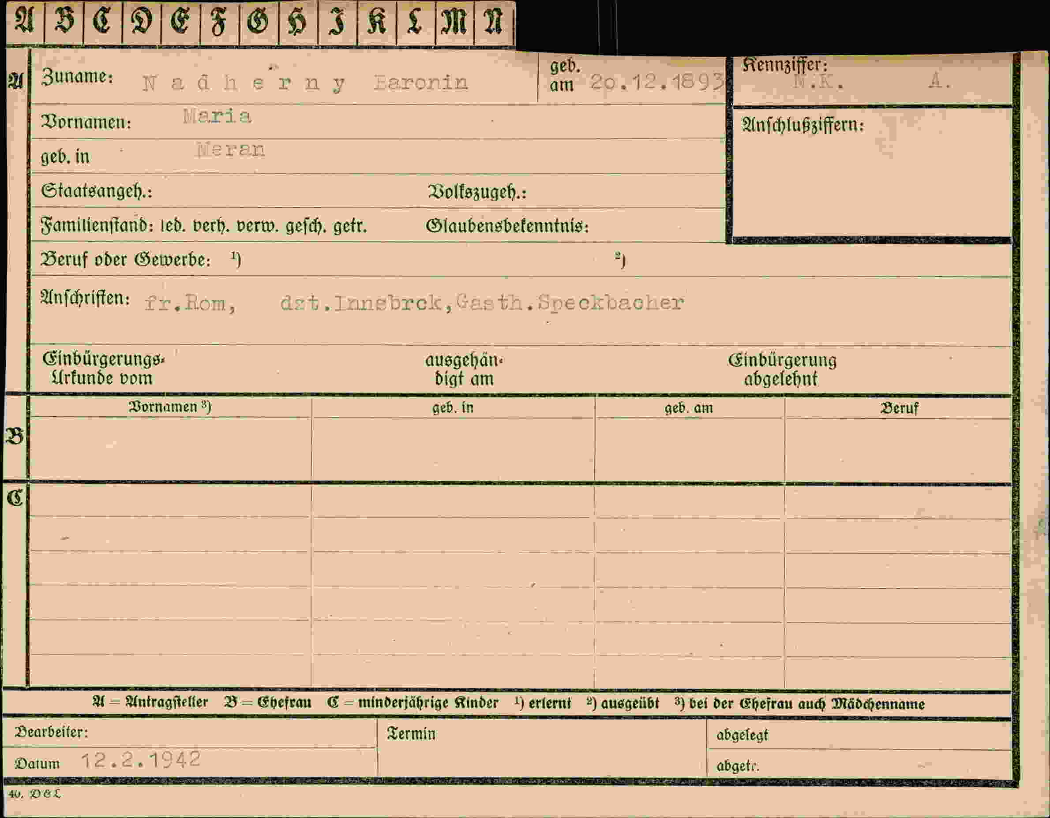Click the typed letter A. under Kennziffer
The image size is (1050, 818).
click(x=940, y=82)
